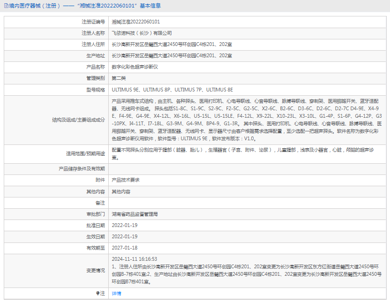Viewport: 390px width, 303px height.
Task: Select the 备注 row label
Action: (100, 203)
